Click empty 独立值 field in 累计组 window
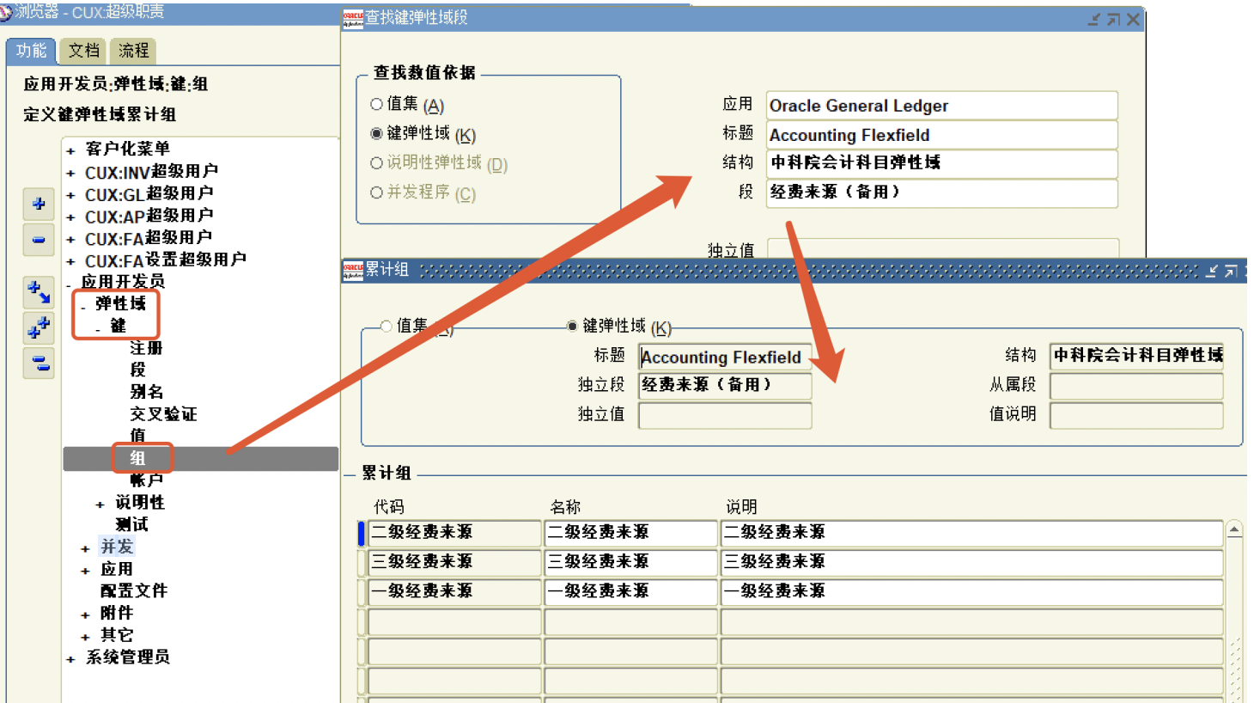This screenshot has height=703, width=1254. [725, 415]
